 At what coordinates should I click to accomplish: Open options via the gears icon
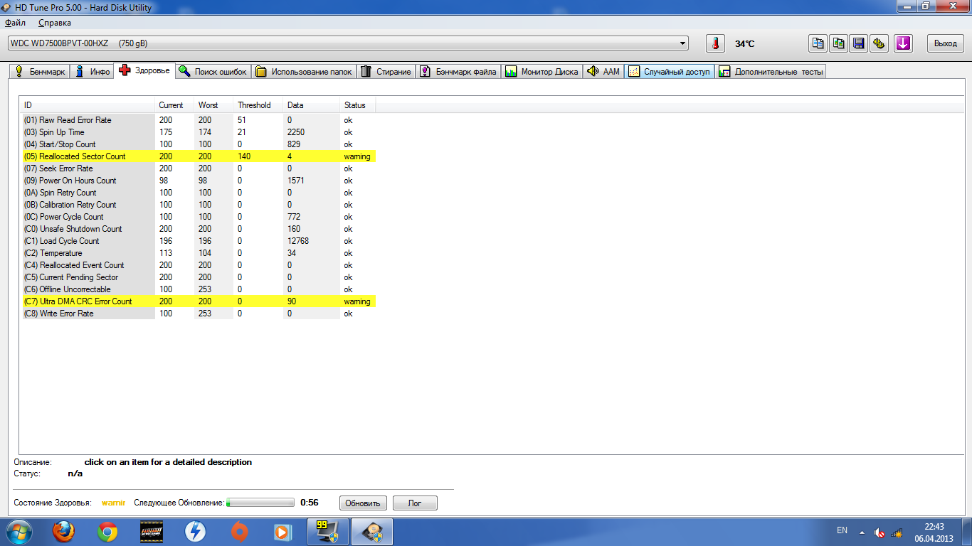tap(879, 43)
